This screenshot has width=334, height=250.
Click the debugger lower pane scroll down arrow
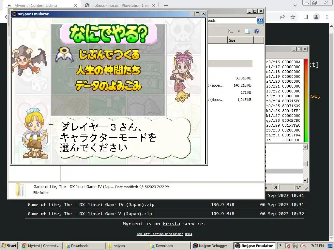305,181
